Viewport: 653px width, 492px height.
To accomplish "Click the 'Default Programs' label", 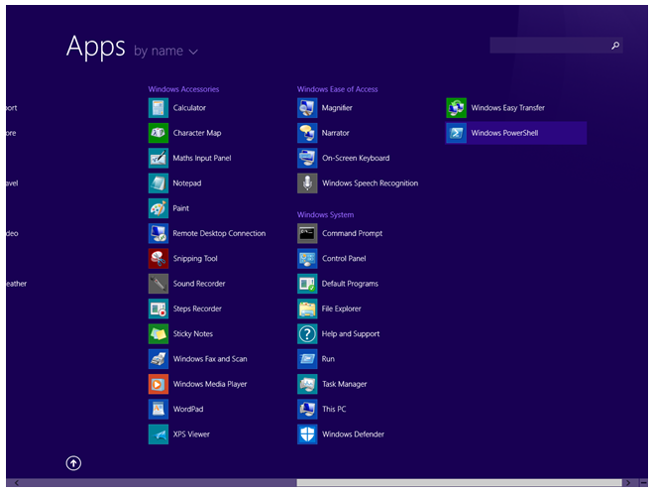I will click(350, 284).
